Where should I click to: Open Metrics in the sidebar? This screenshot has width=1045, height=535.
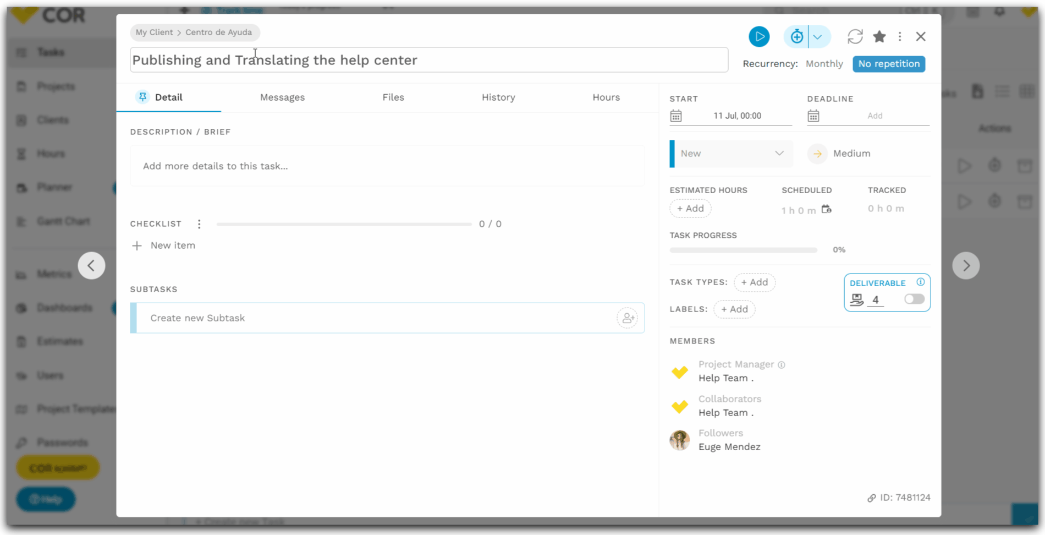54,274
